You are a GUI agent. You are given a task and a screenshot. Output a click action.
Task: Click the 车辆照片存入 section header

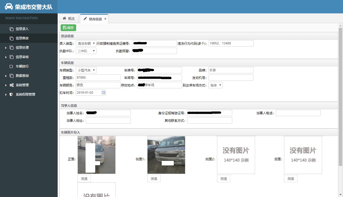(198, 132)
